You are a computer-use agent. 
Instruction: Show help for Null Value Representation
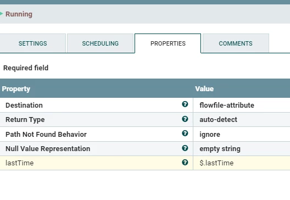click(185, 148)
